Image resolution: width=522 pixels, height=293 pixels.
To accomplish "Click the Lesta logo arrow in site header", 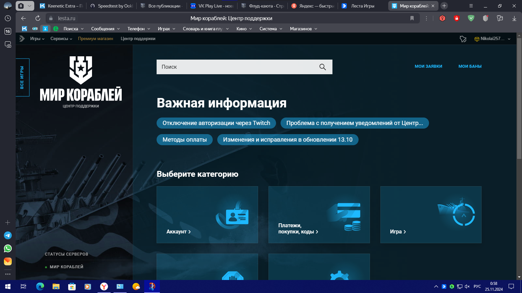I will point(22,39).
